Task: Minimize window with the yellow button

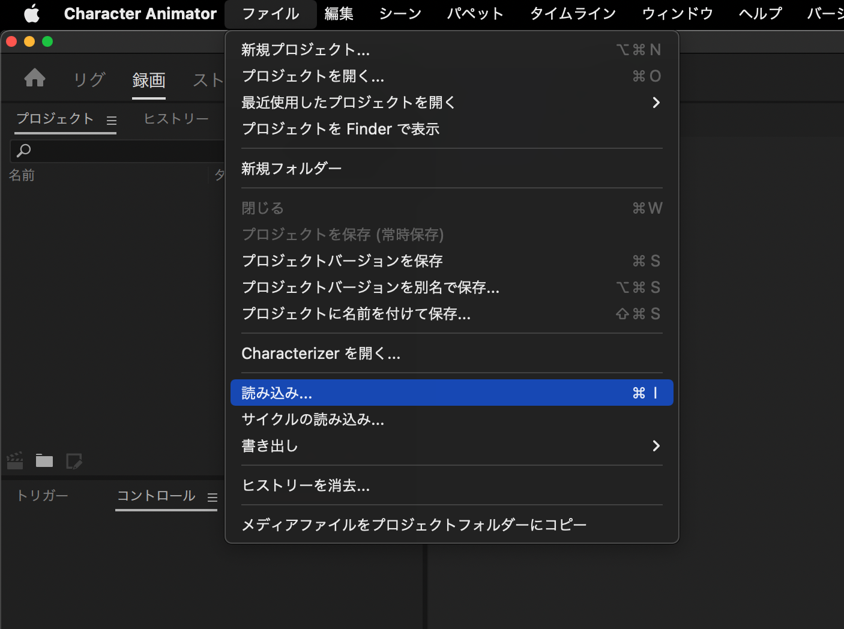Action: click(29, 41)
